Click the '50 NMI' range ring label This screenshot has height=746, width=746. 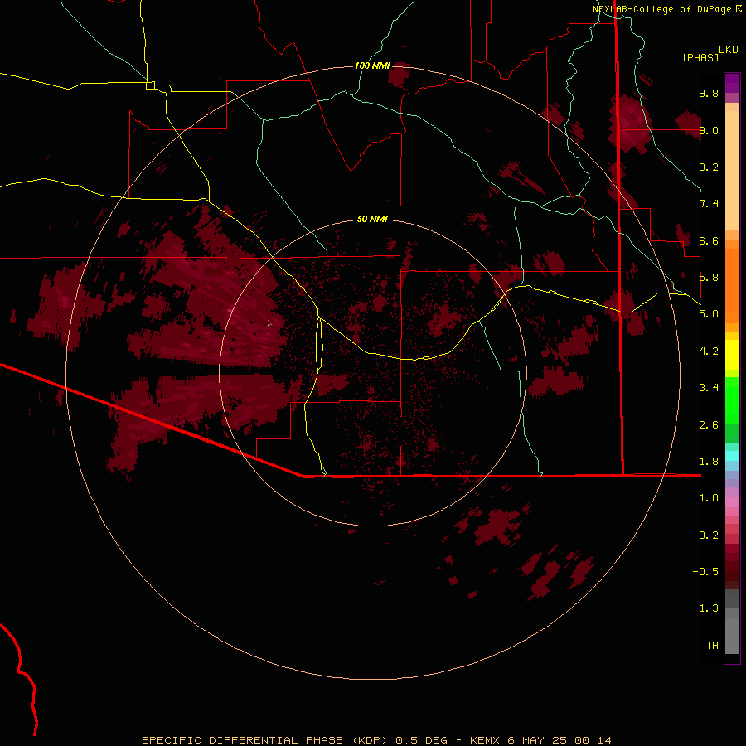(x=372, y=220)
